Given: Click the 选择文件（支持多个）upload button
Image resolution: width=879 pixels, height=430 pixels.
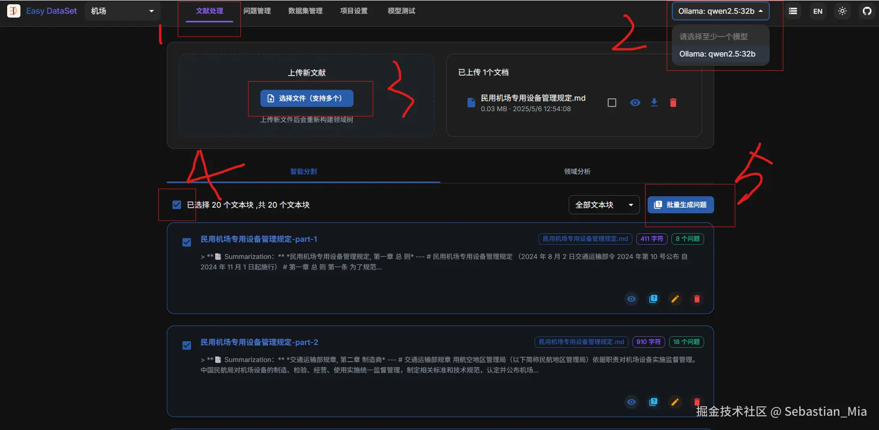Looking at the screenshot, I should pyautogui.click(x=306, y=98).
